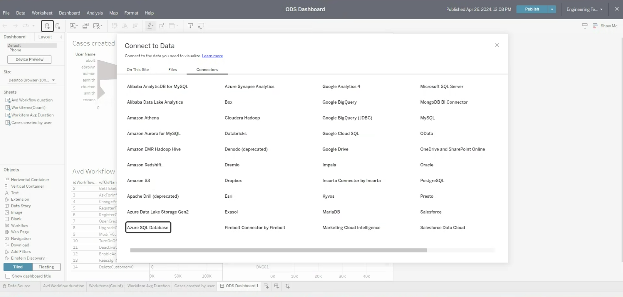Click the New Story icon in bottom tabs
Screen dimensions: 623x297
287,286
